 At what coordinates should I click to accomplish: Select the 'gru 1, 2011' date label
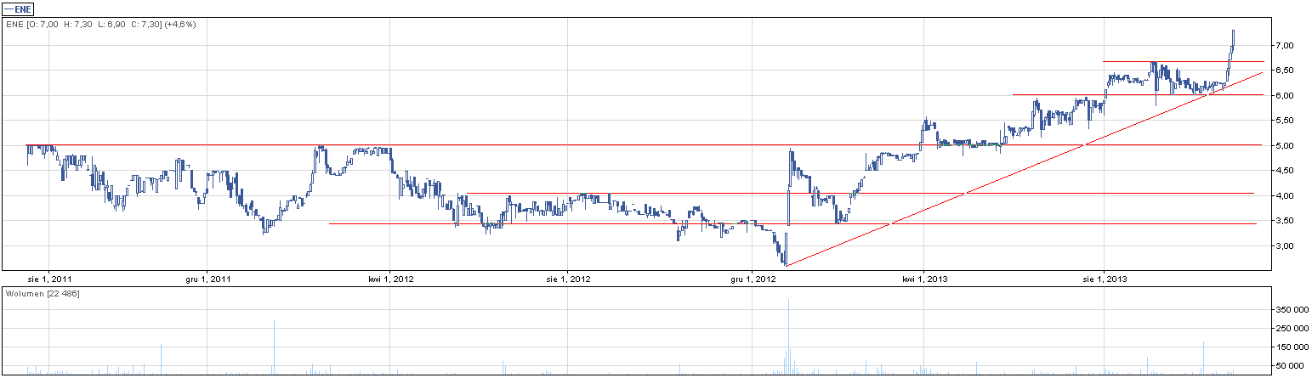[207, 279]
